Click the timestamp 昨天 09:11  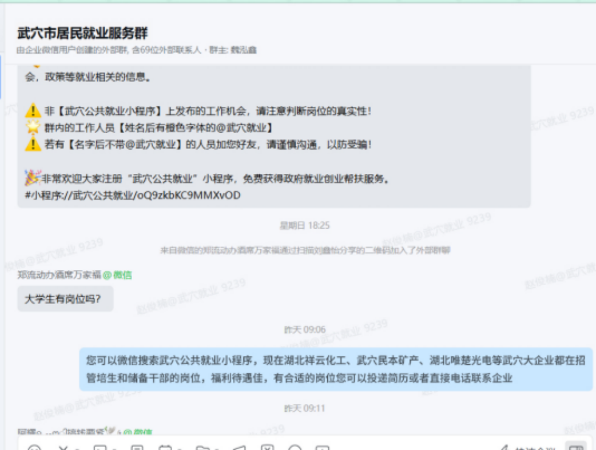[305, 408]
